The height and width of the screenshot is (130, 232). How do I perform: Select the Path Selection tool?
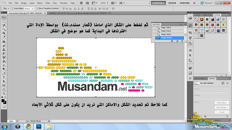point(4,81)
